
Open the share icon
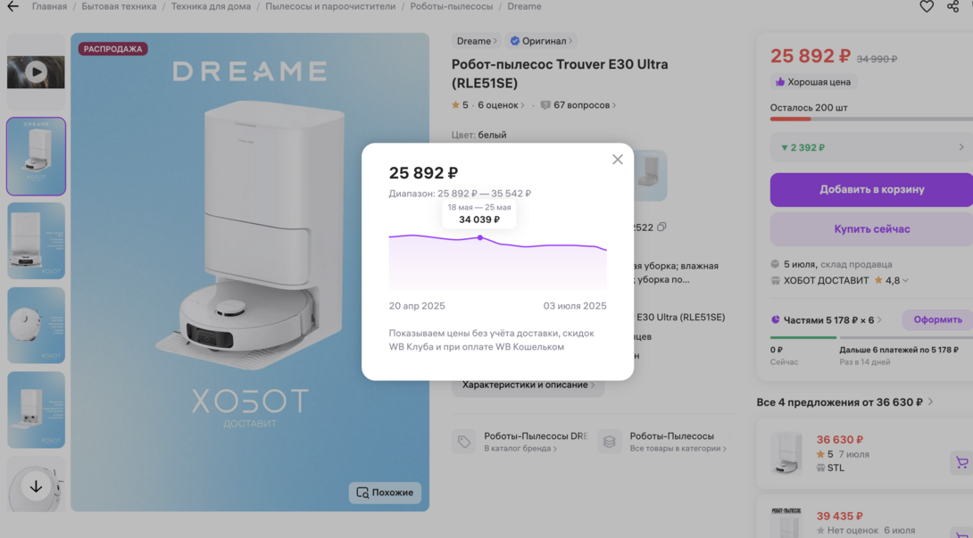953,6
